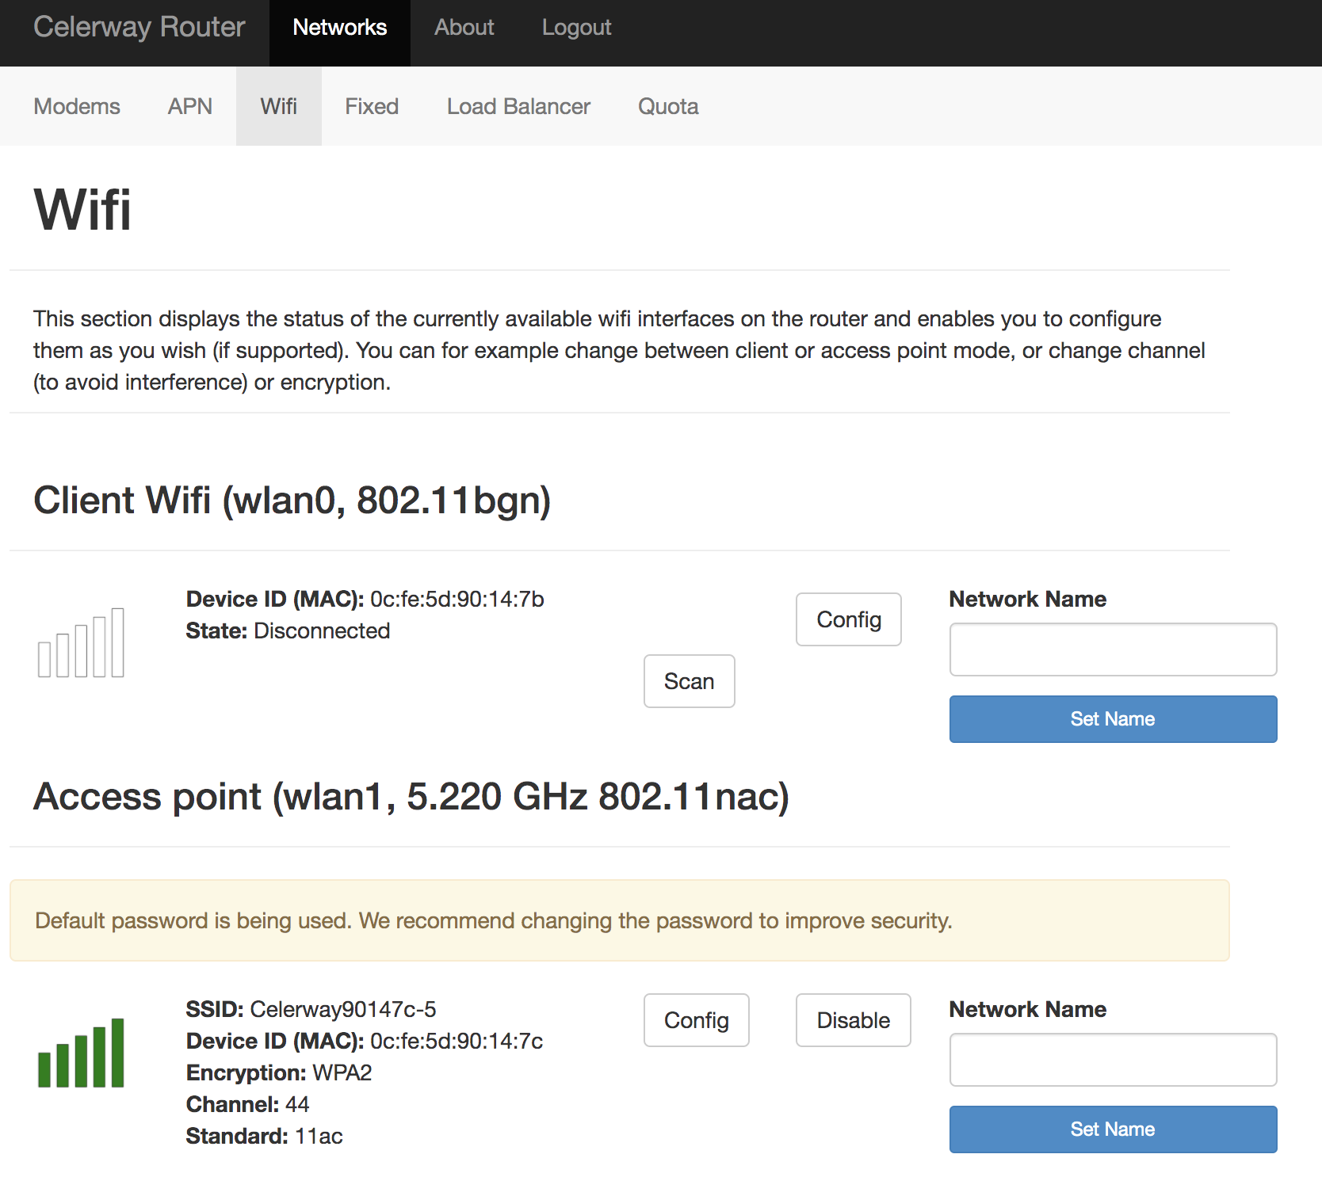Open the Load Balancer tab
The height and width of the screenshot is (1177, 1322).
[x=518, y=106]
